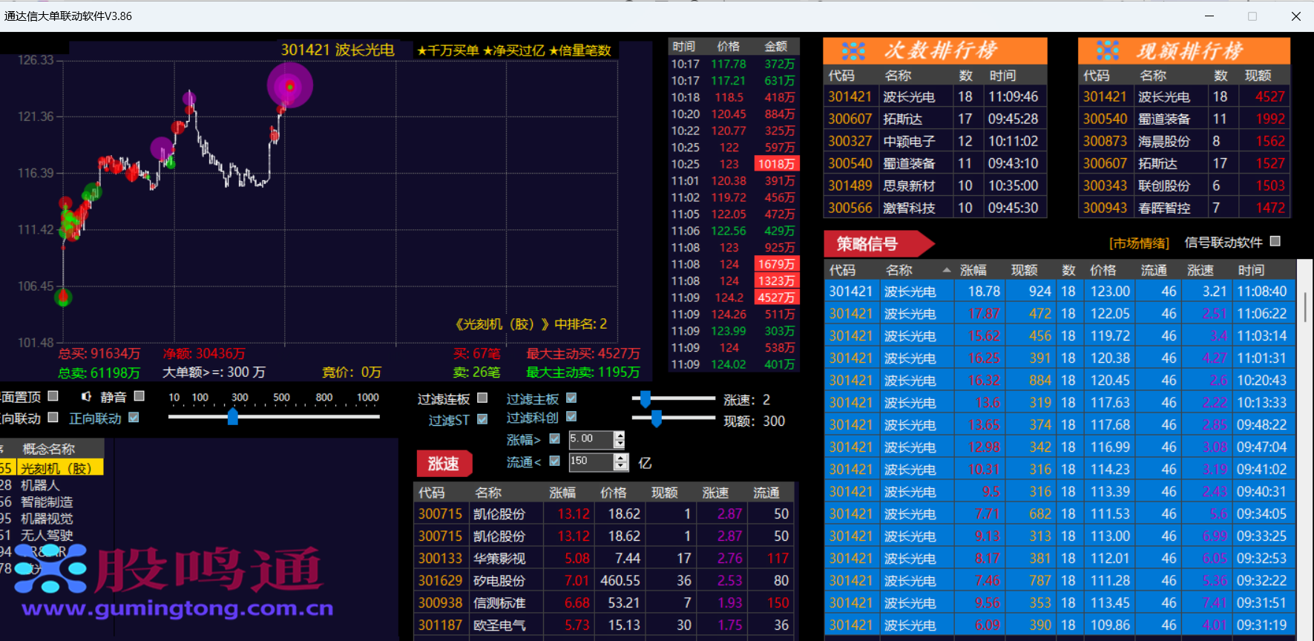Click the logo icon in 现额排行榜 header

(1108, 51)
